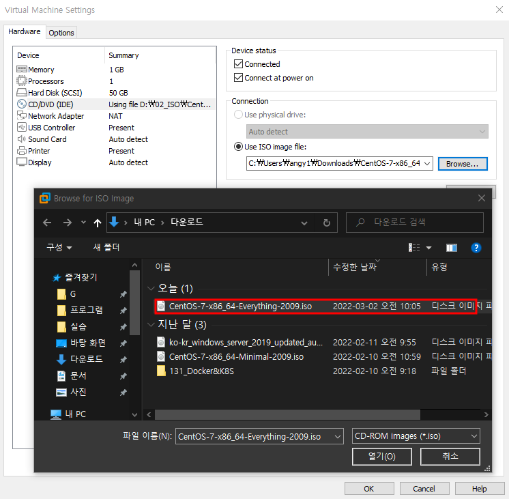Go back with the left arrow
The height and width of the screenshot is (499, 509).
click(x=47, y=223)
